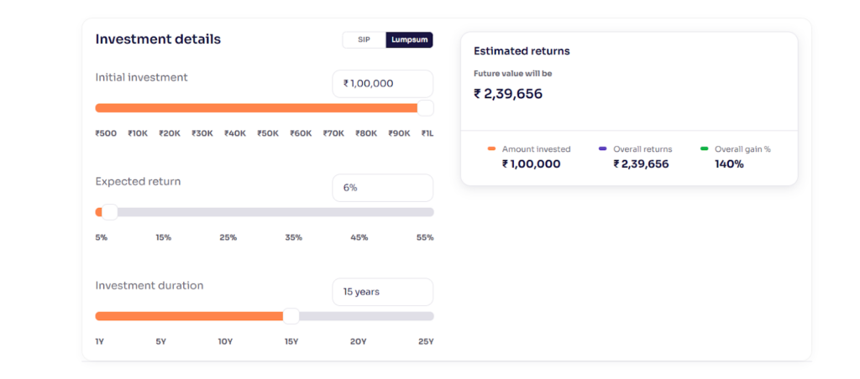The image size is (860, 379).
Task: Click the Estimated returns heading
Action: (522, 51)
